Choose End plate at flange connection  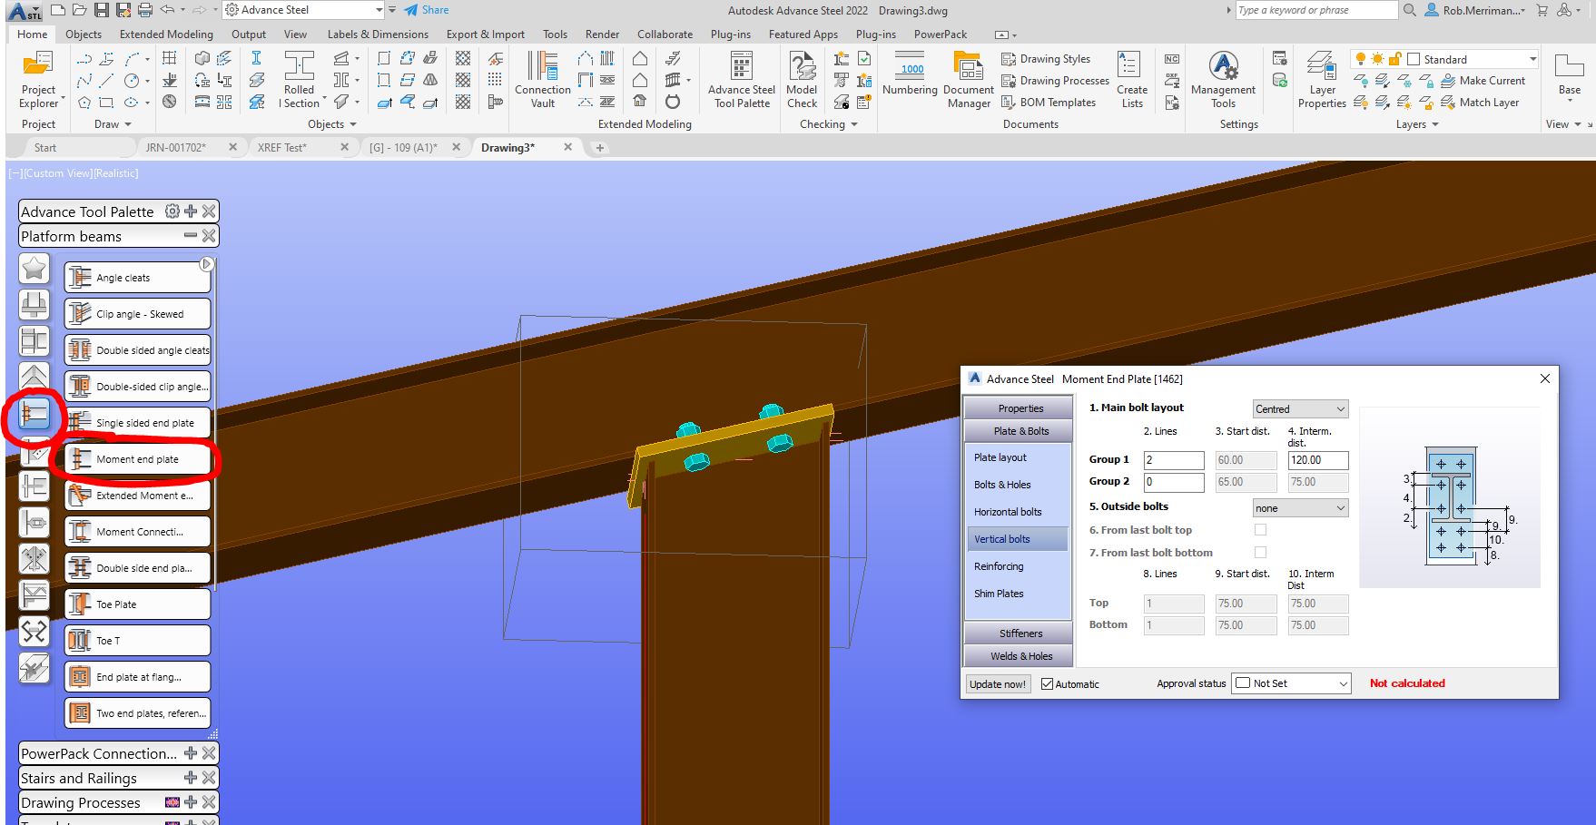(137, 677)
